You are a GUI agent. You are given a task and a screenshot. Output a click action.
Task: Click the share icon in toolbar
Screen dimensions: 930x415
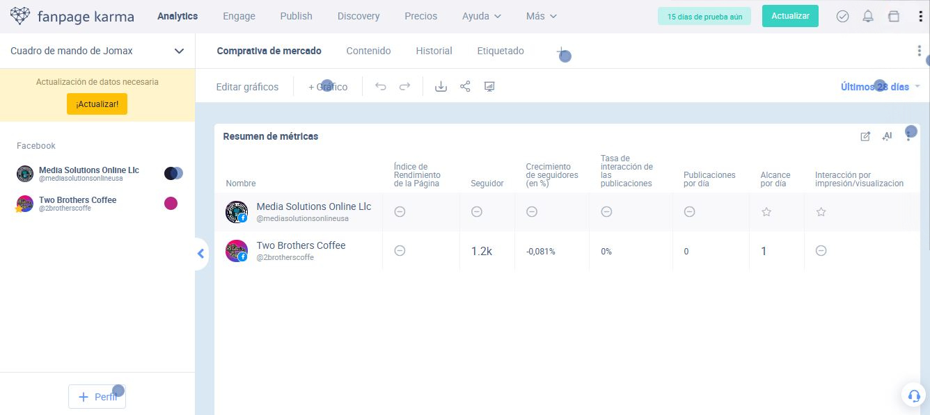coord(465,87)
